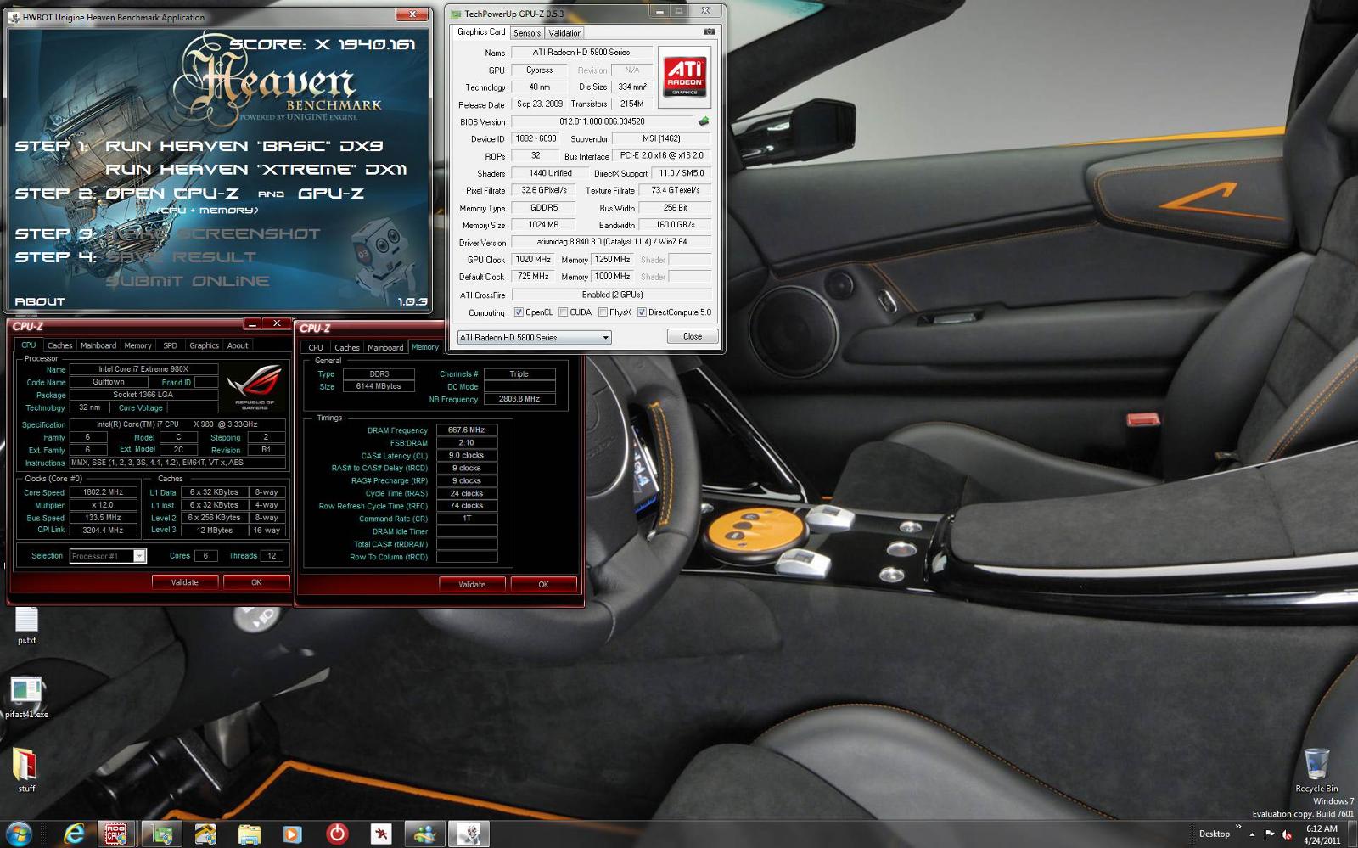Click the Core Speed 1602.2 MHz value
This screenshot has height=848, width=1358.
(x=103, y=492)
